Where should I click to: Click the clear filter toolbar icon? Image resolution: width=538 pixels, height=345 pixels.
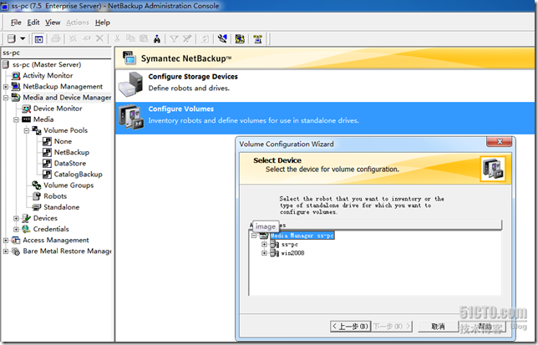(x=187, y=38)
